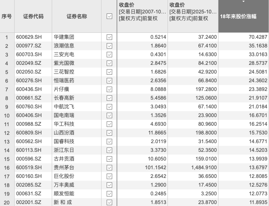Click the gain value 35.1638
Image resolution: width=269 pixels, height=206 pixels.
coord(258,46)
